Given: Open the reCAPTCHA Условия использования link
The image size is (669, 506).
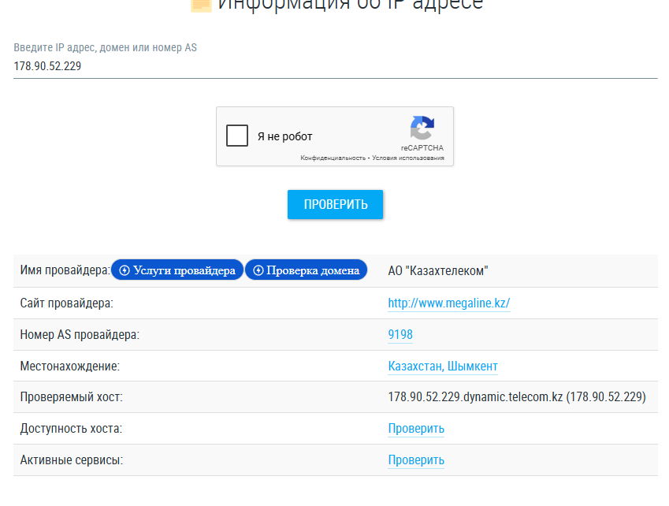Looking at the screenshot, I should click(x=408, y=158).
